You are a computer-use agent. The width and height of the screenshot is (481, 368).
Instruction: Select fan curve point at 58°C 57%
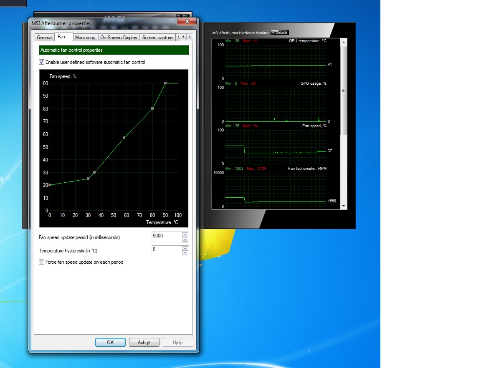point(124,138)
